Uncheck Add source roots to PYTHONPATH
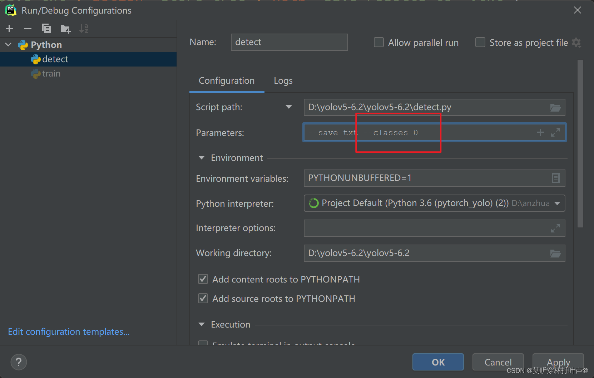Viewport: 594px width, 378px height. 203,298
